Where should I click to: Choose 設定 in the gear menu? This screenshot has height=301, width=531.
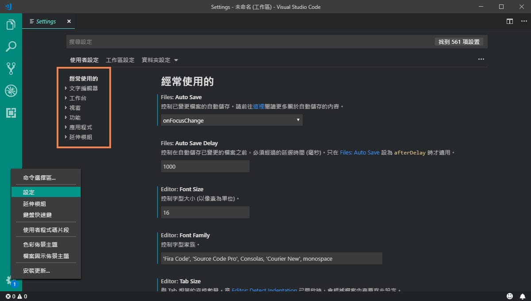46,192
